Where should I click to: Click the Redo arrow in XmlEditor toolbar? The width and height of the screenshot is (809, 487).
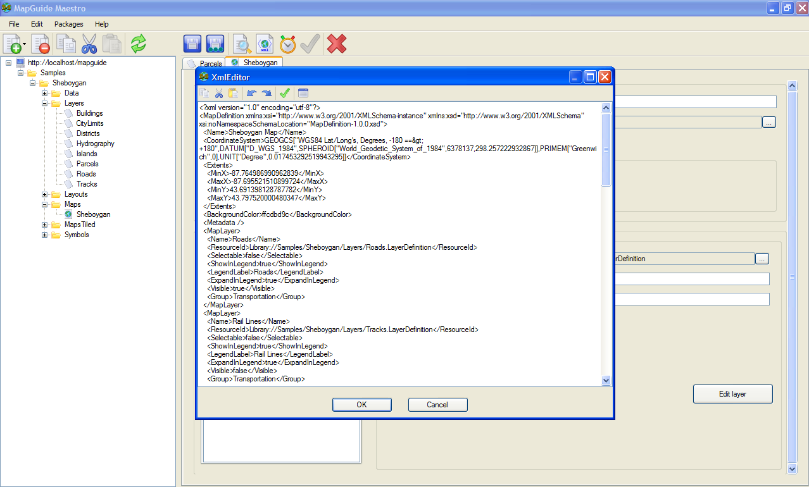[267, 93]
